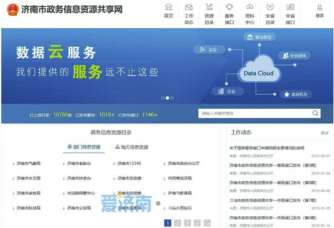The image size is (334, 228).
Task: Show the first banner slide dot
Action: 163,98
